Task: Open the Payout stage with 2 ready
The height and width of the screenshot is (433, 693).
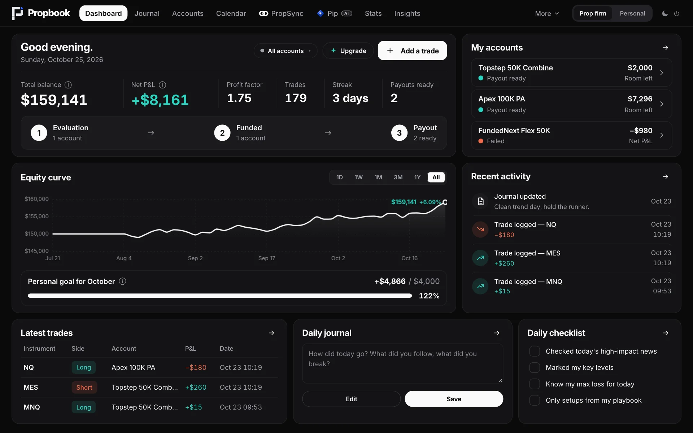Action: click(414, 133)
